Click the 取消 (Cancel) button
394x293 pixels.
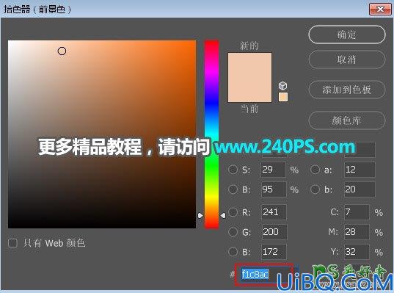pos(347,59)
